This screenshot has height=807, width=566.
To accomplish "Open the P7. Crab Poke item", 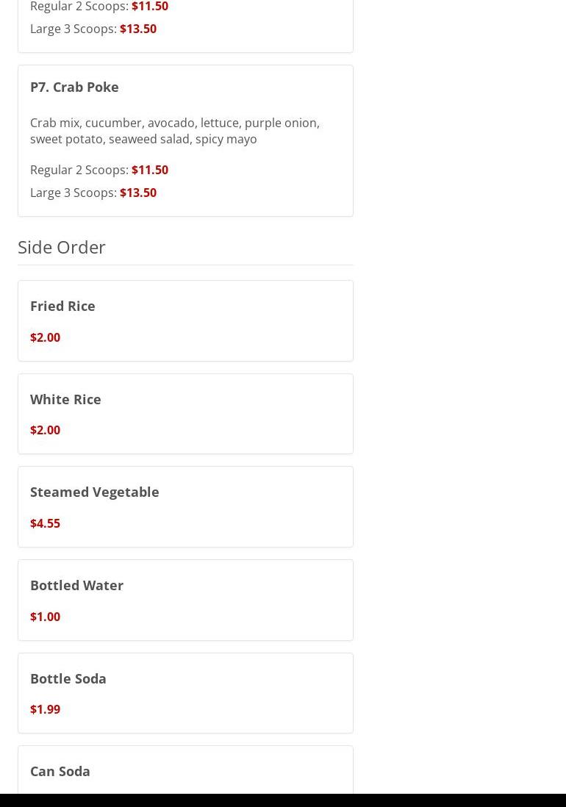I will pyautogui.click(x=74, y=87).
